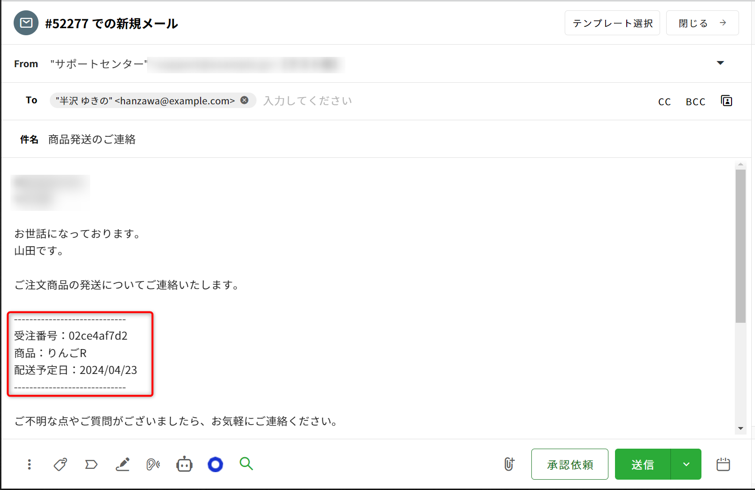The height and width of the screenshot is (490, 755).
Task: Click the 件名 subject input field
Action: point(329,140)
